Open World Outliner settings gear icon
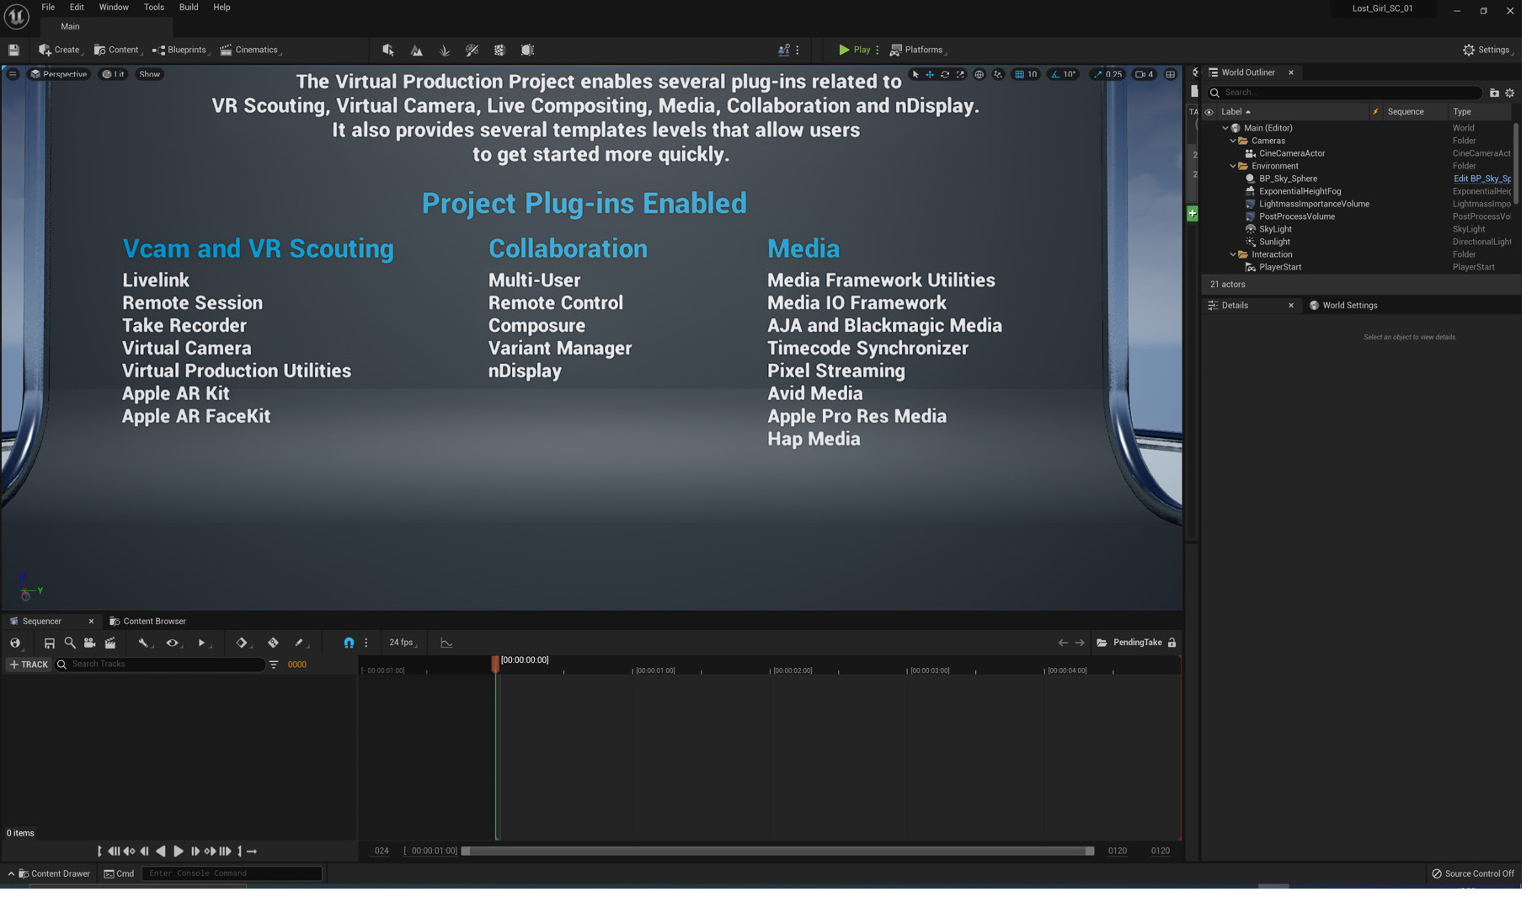This screenshot has width=1537, height=897. pyautogui.click(x=1509, y=93)
